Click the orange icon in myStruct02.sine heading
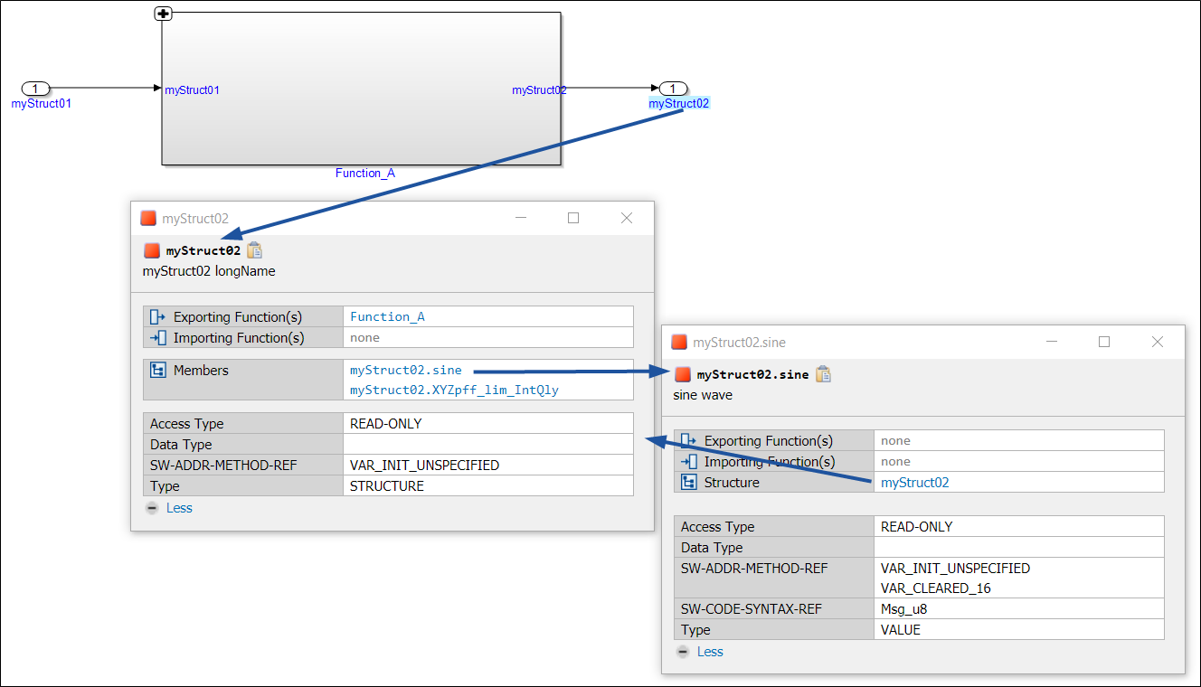 click(x=683, y=374)
